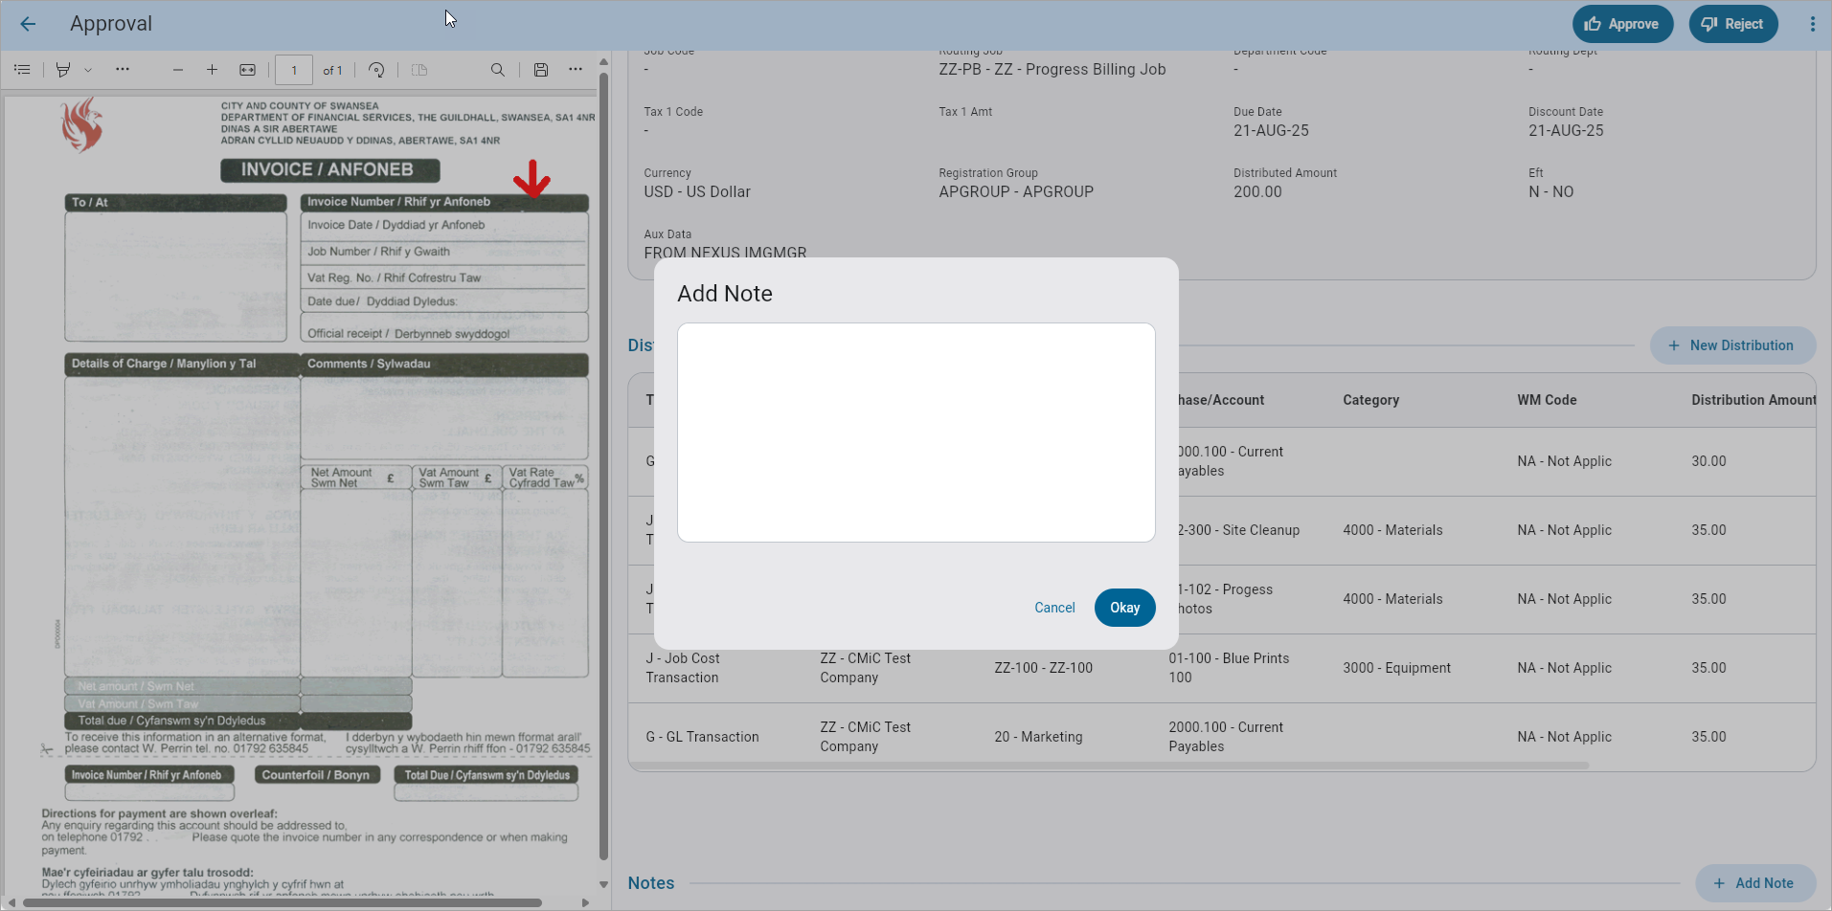The image size is (1832, 911).
Task: Click the distribution amount 30.00
Action: tap(1708, 461)
